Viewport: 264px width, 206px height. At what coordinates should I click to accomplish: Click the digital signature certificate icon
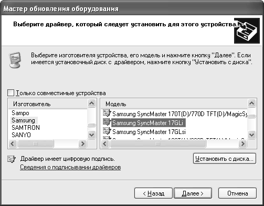[x=12, y=159]
